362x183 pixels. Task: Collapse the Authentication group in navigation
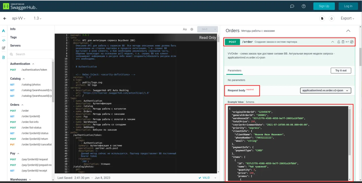point(33,64)
